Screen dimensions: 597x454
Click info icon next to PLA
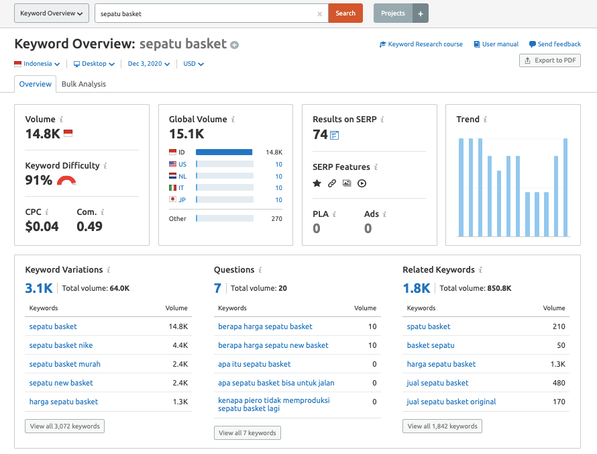click(x=334, y=214)
